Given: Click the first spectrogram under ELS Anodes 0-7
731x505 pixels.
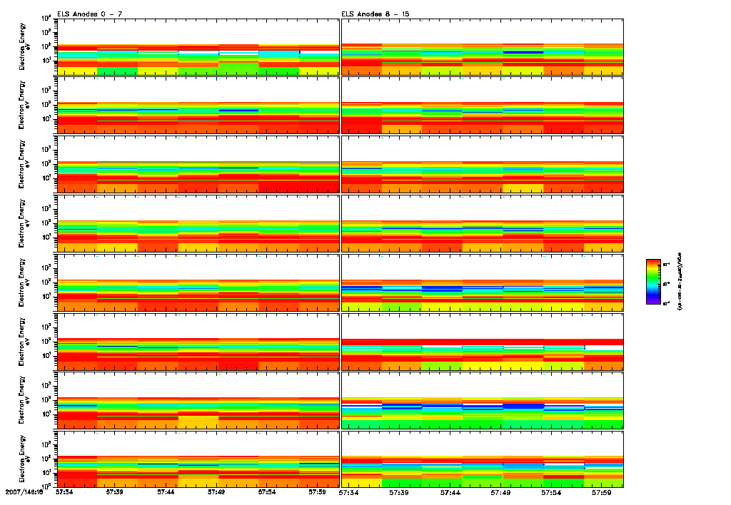Looking at the screenshot, I should point(198,47).
